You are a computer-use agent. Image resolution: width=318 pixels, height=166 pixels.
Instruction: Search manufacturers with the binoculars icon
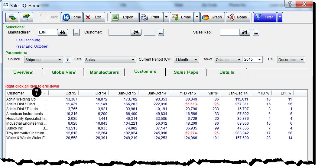pyautogui.click(x=63, y=32)
